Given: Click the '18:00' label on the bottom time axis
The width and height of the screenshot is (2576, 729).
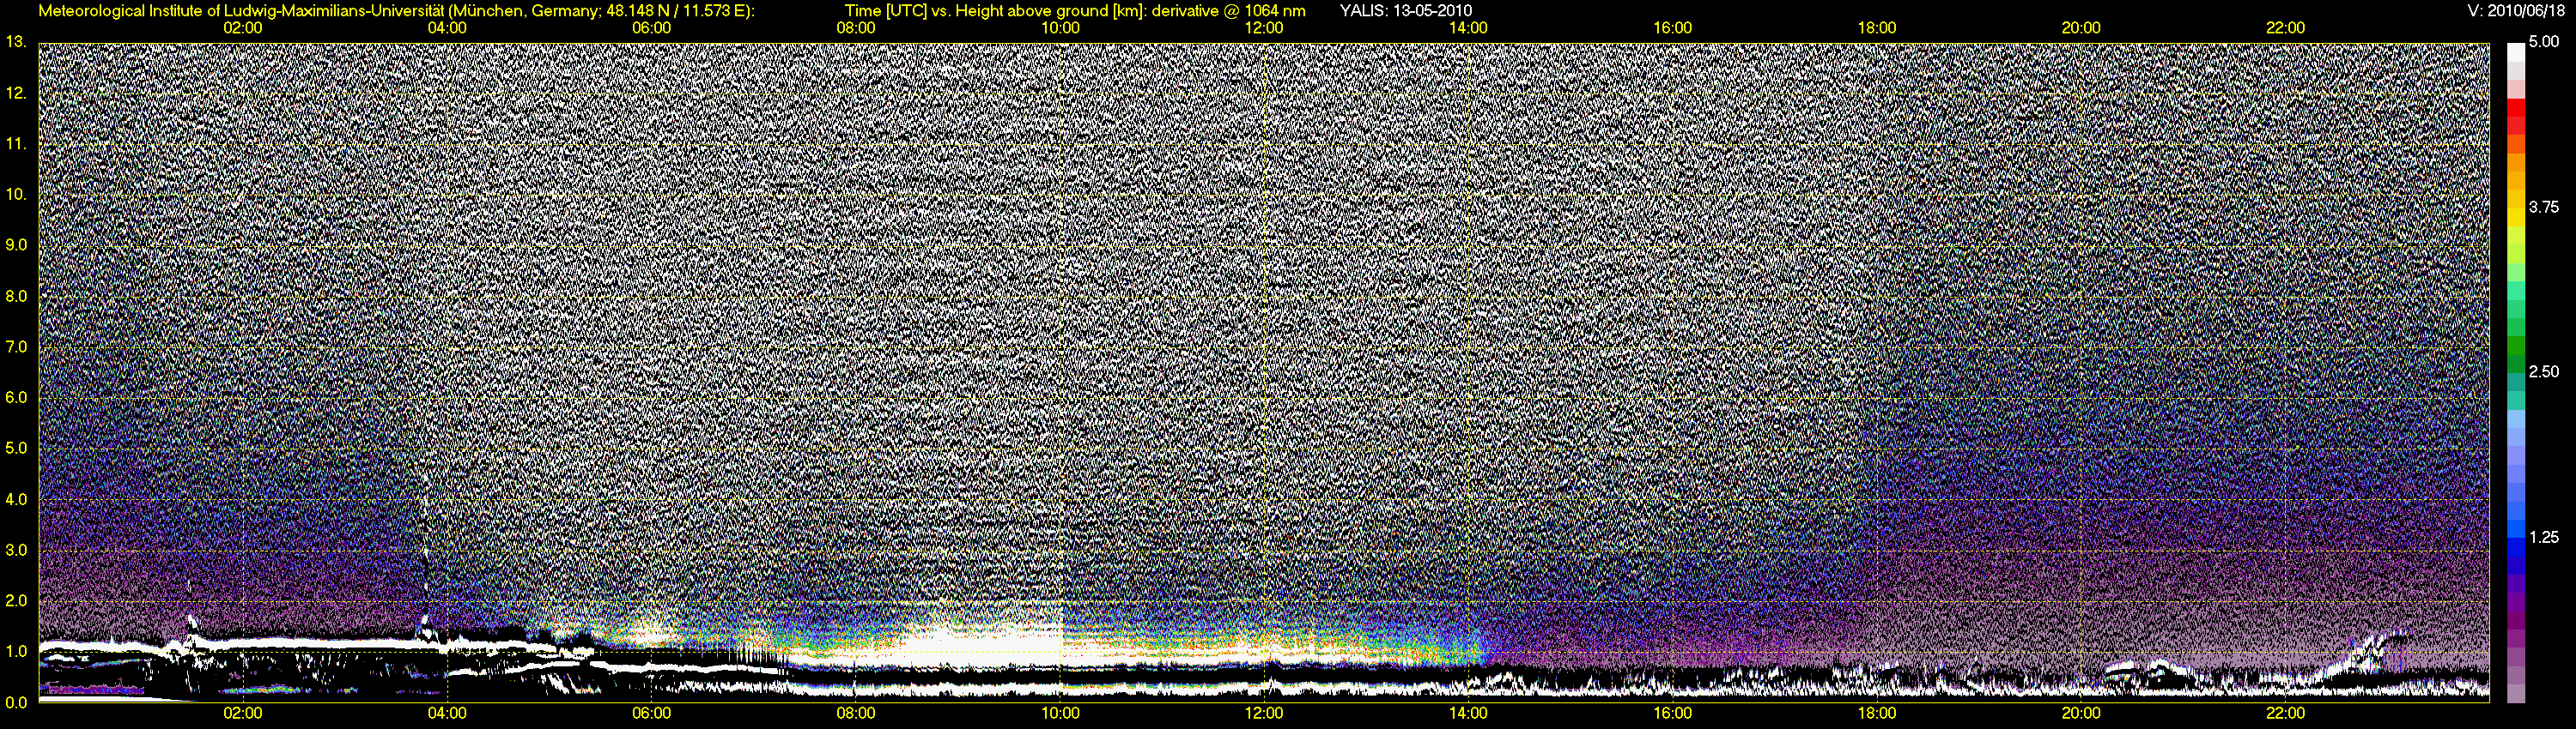Looking at the screenshot, I should (1877, 713).
